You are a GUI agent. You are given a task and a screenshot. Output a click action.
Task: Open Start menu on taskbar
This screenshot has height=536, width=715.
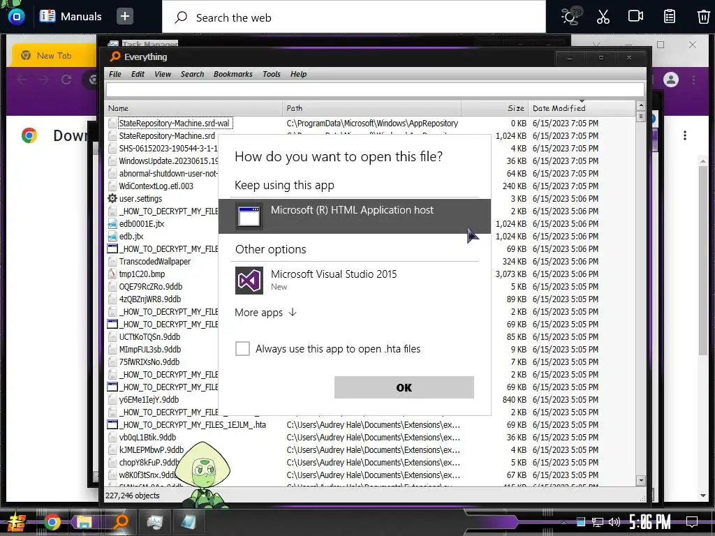point(16,523)
